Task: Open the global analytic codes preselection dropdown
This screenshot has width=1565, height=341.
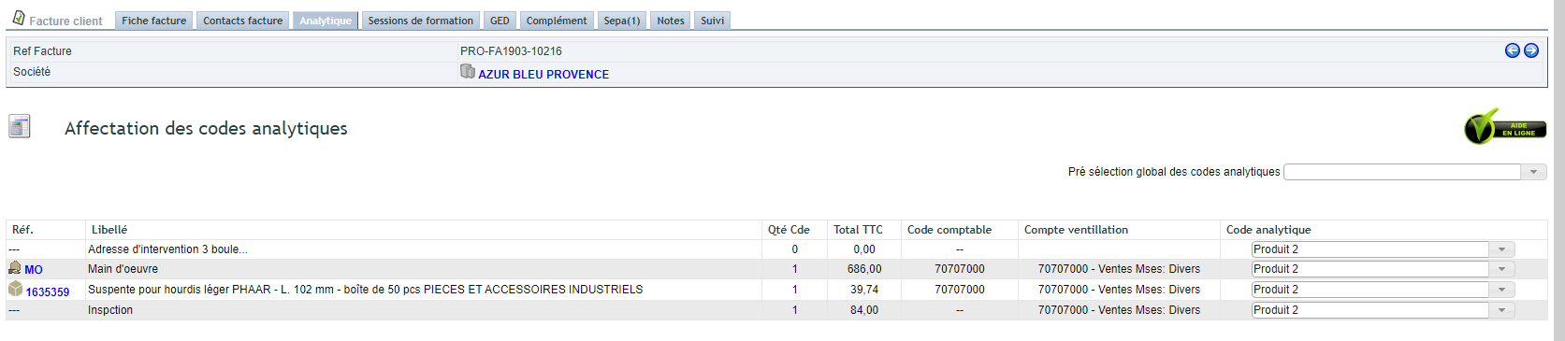Action: (x=1415, y=172)
